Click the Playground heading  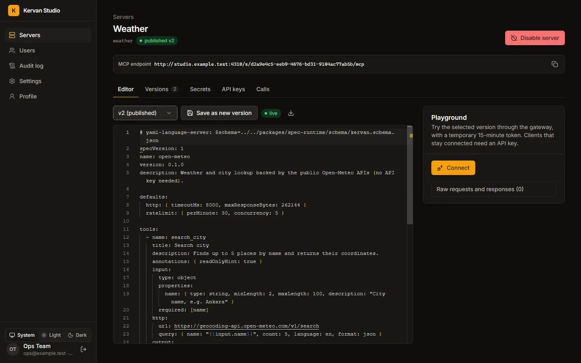pyautogui.click(x=449, y=117)
